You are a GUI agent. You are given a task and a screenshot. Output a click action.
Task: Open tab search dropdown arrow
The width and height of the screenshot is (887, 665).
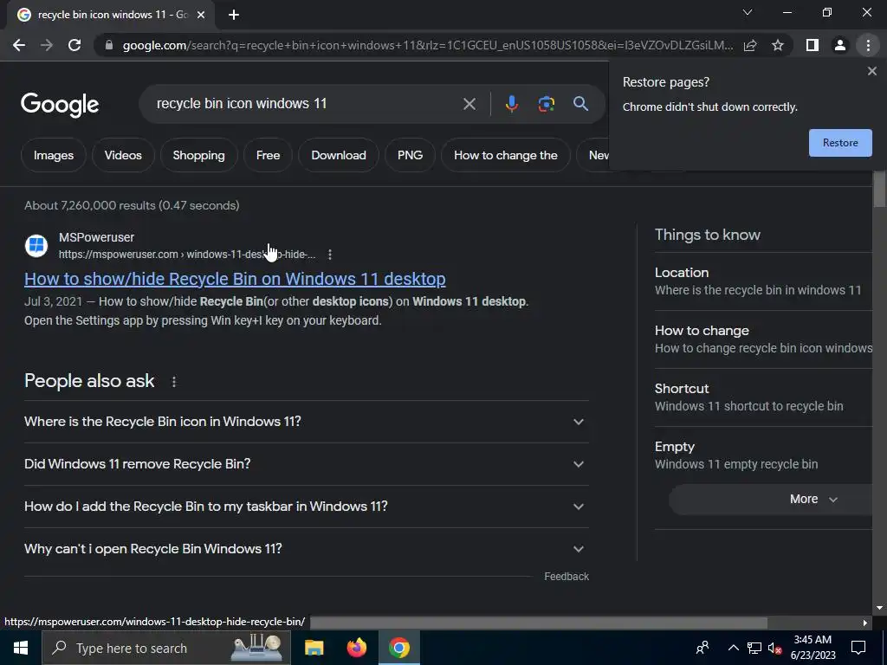coord(748,12)
